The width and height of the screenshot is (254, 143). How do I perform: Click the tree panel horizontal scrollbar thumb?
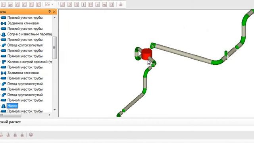click(11, 115)
